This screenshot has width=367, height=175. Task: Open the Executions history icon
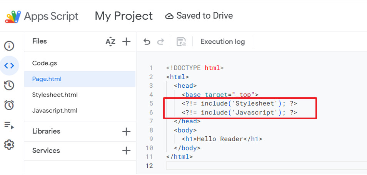pos(9,85)
